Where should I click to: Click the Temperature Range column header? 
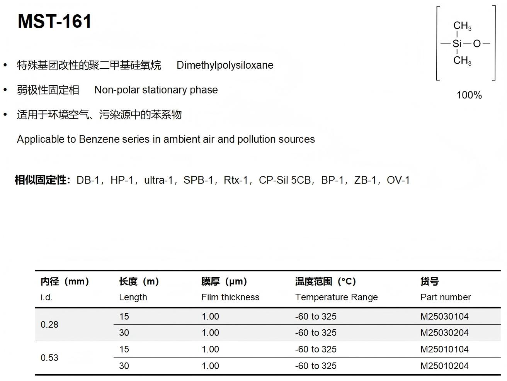336,297
